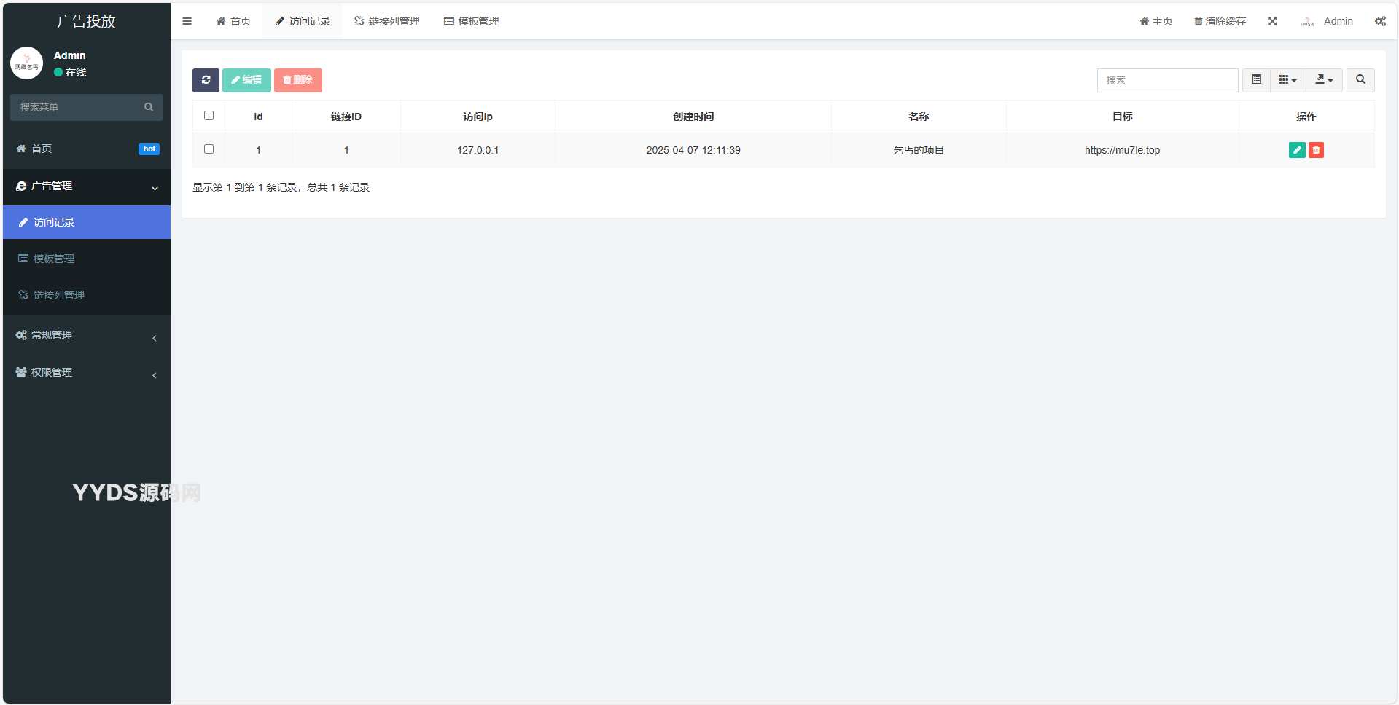Screen dimensions: 1399x705
Task: Click the 清除缓存 link
Action: [x=1220, y=21]
